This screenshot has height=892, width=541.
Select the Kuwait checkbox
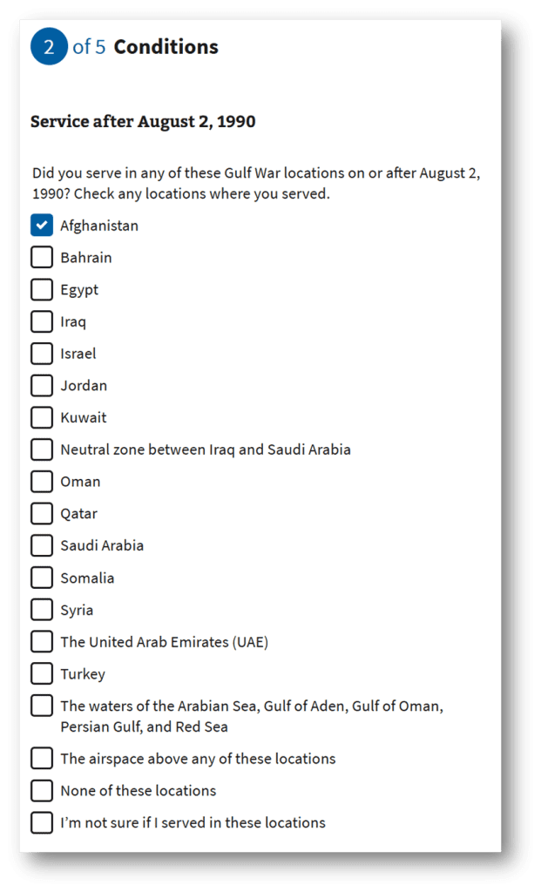click(x=41, y=417)
